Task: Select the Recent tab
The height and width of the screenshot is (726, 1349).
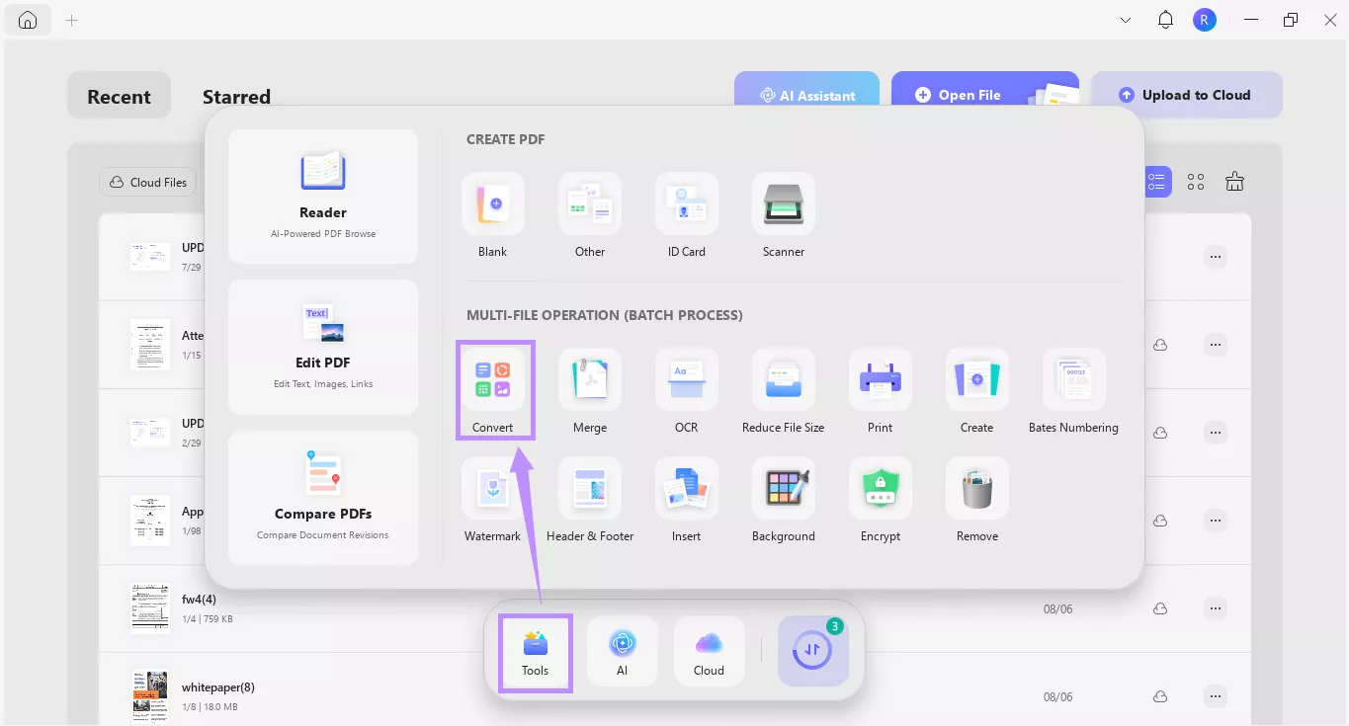Action: click(119, 97)
